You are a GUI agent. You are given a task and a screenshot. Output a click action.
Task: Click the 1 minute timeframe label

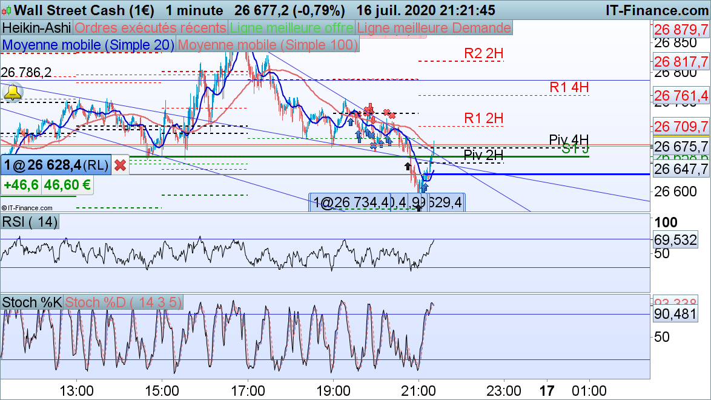coord(194,10)
